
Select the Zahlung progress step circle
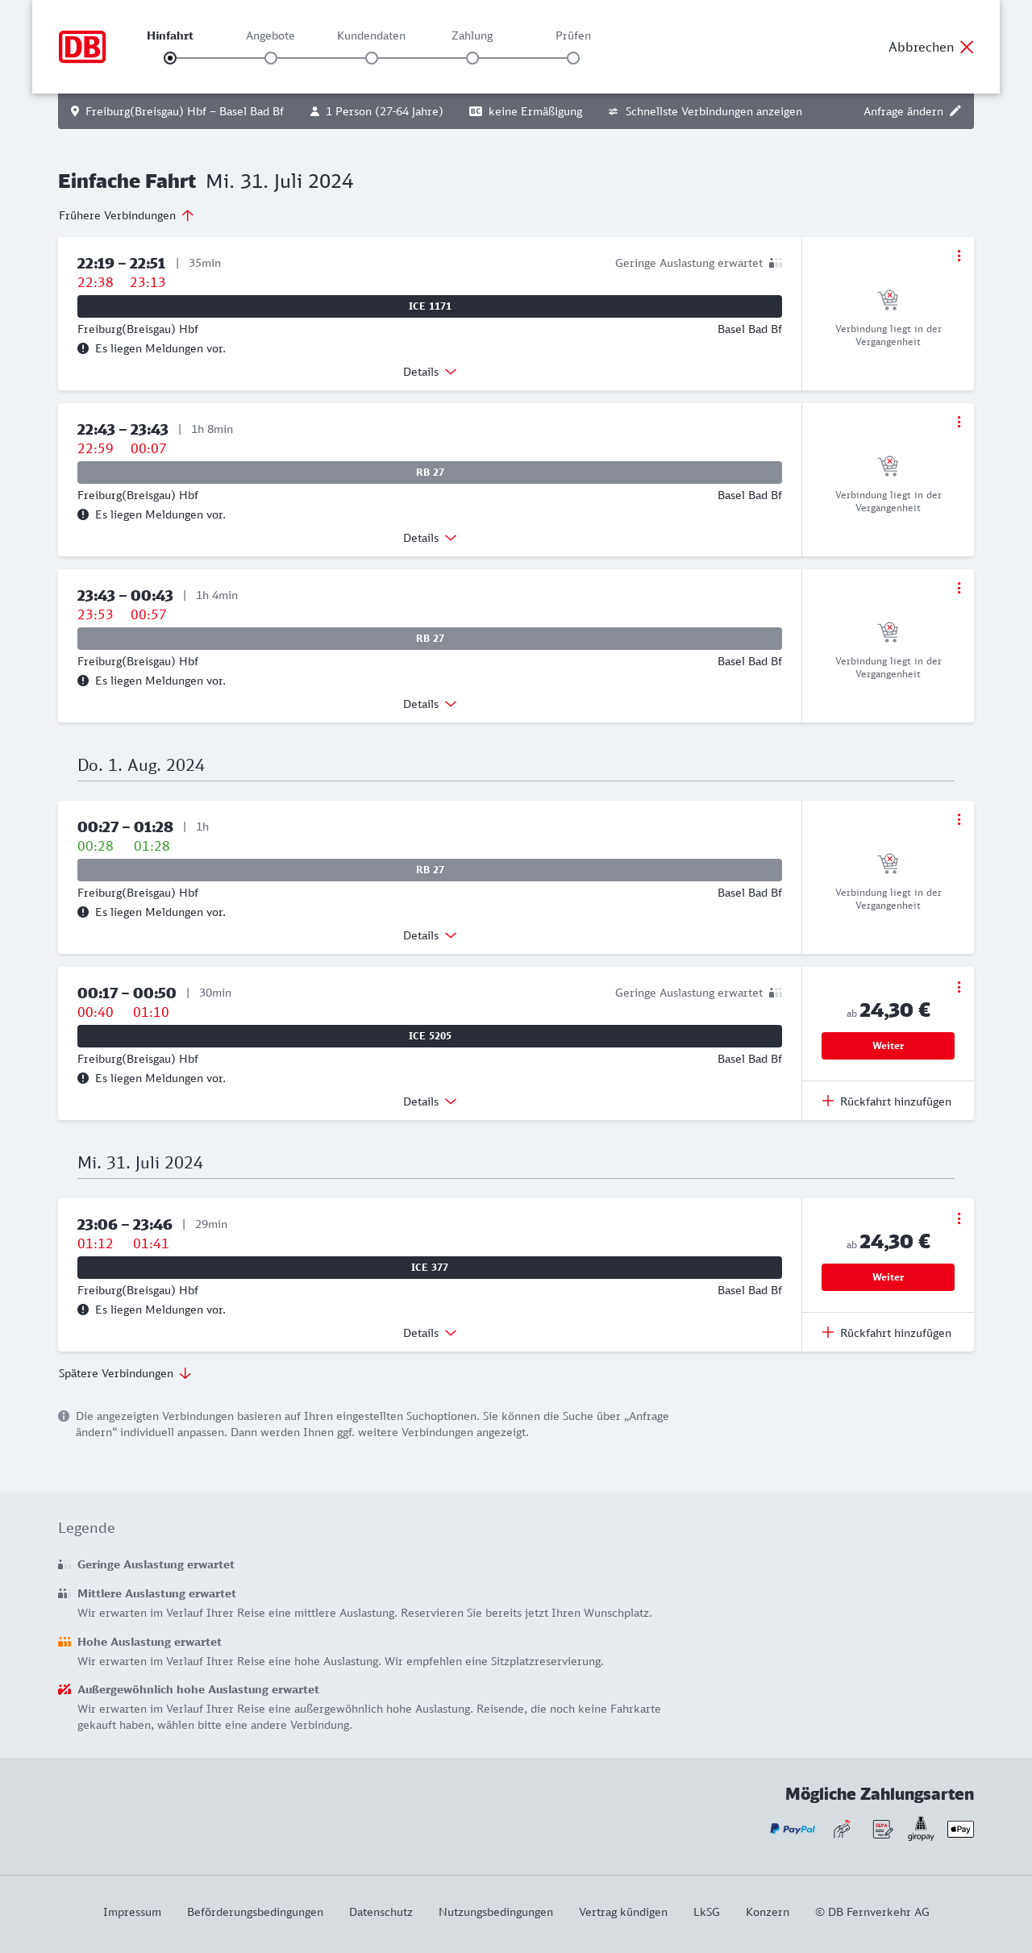(472, 58)
